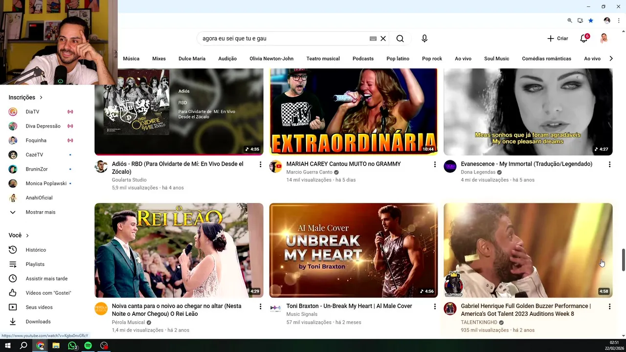This screenshot has width=626, height=352.
Task: Open the Windows Start menu
Action: click(8, 346)
